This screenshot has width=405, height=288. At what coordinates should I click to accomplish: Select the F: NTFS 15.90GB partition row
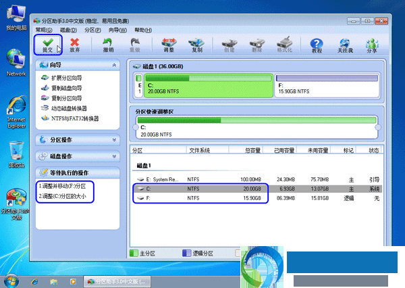(257, 198)
